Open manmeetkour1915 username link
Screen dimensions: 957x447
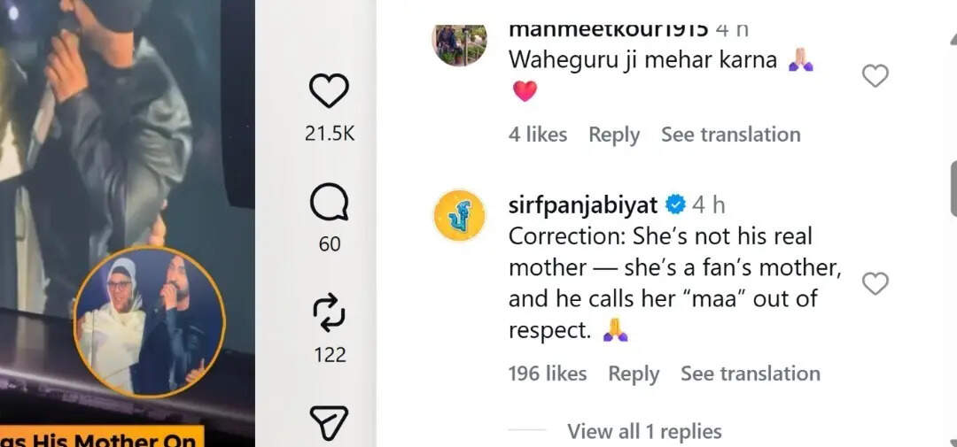click(608, 29)
